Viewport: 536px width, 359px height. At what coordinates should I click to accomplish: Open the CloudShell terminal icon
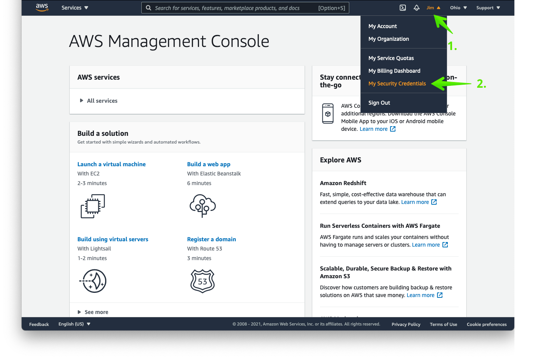tap(402, 8)
